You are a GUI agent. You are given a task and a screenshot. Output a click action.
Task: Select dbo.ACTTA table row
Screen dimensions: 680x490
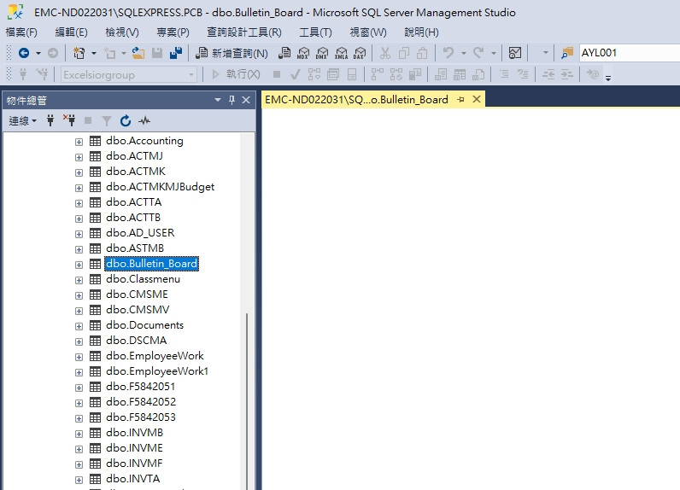pyautogui.click(x=133, y=202)
